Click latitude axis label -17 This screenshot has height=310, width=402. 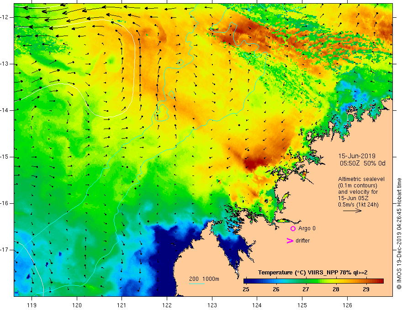pos(5,250)
